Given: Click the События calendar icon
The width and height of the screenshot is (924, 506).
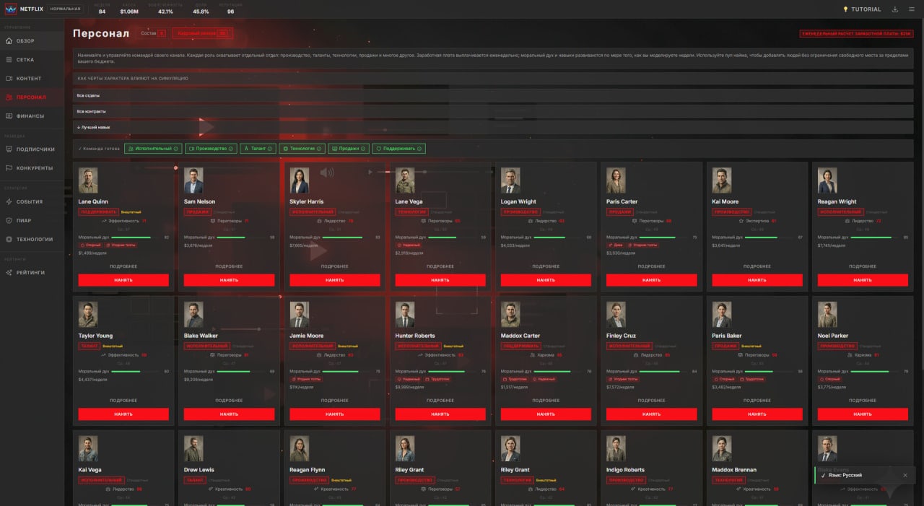Looking at the screenshot, I should point(9,201).
